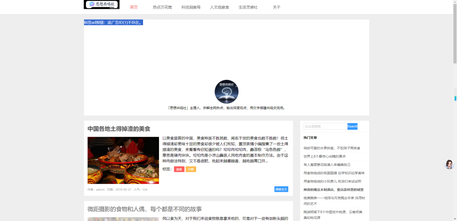Image resolution: width=457 pixels, height=221 pixels.
Task: Click the 思想共鸣社 site logo in header
Action: click(x=102, y=5)
